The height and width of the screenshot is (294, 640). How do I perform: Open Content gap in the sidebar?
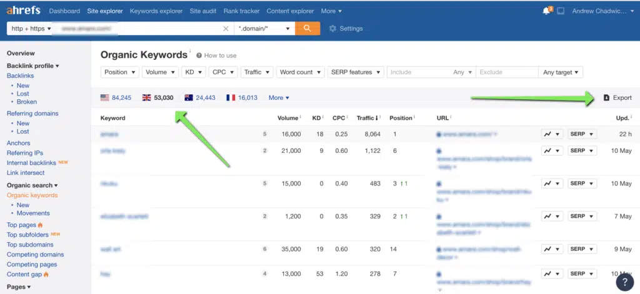[24, 275]
